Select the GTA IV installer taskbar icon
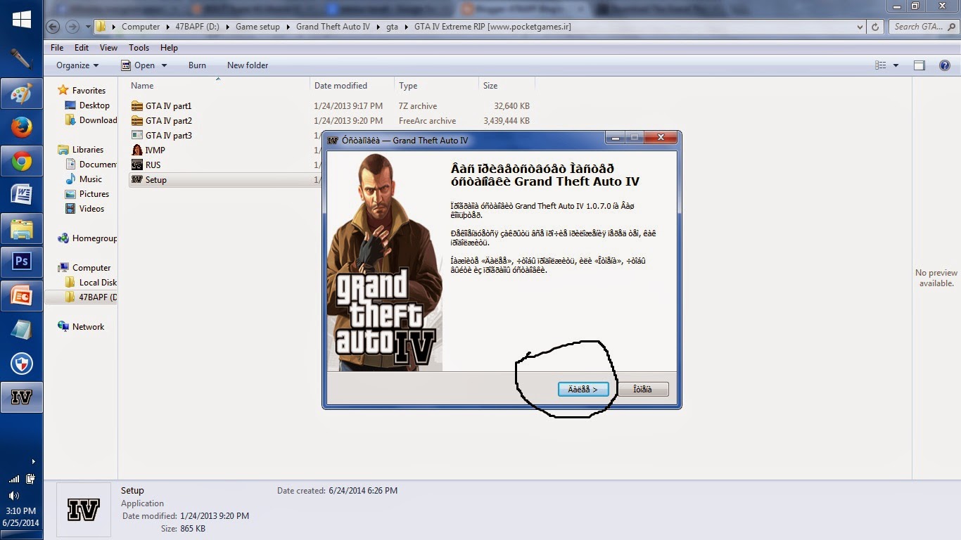This screenshot has width=961, height=540. click(x=21, y=397)
